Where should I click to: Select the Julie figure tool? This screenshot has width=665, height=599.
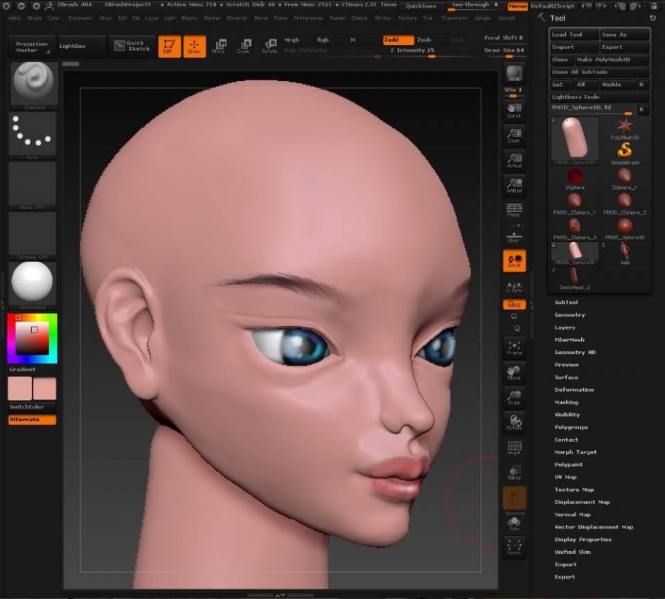point(624,253)
